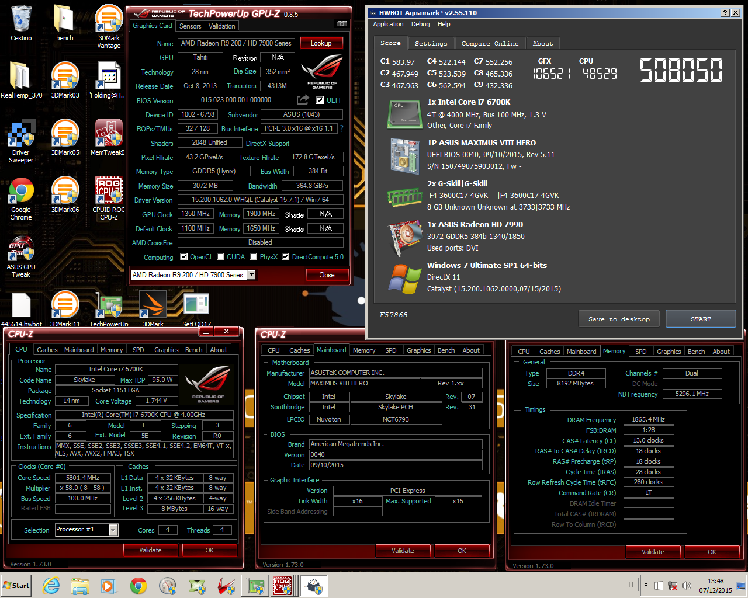The width and height of the screenshot is (748, 598).
Task: Open the MemTweakIt desktop shortcut
Action: pos(109,137)
